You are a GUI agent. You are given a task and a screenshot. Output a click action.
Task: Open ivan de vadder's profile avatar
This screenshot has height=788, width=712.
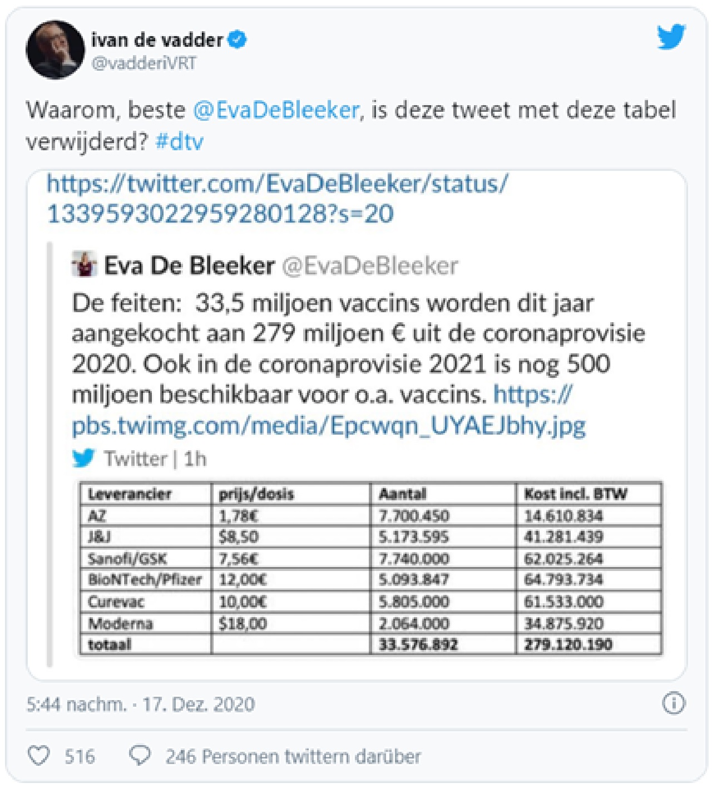click(x=55, y=50)
